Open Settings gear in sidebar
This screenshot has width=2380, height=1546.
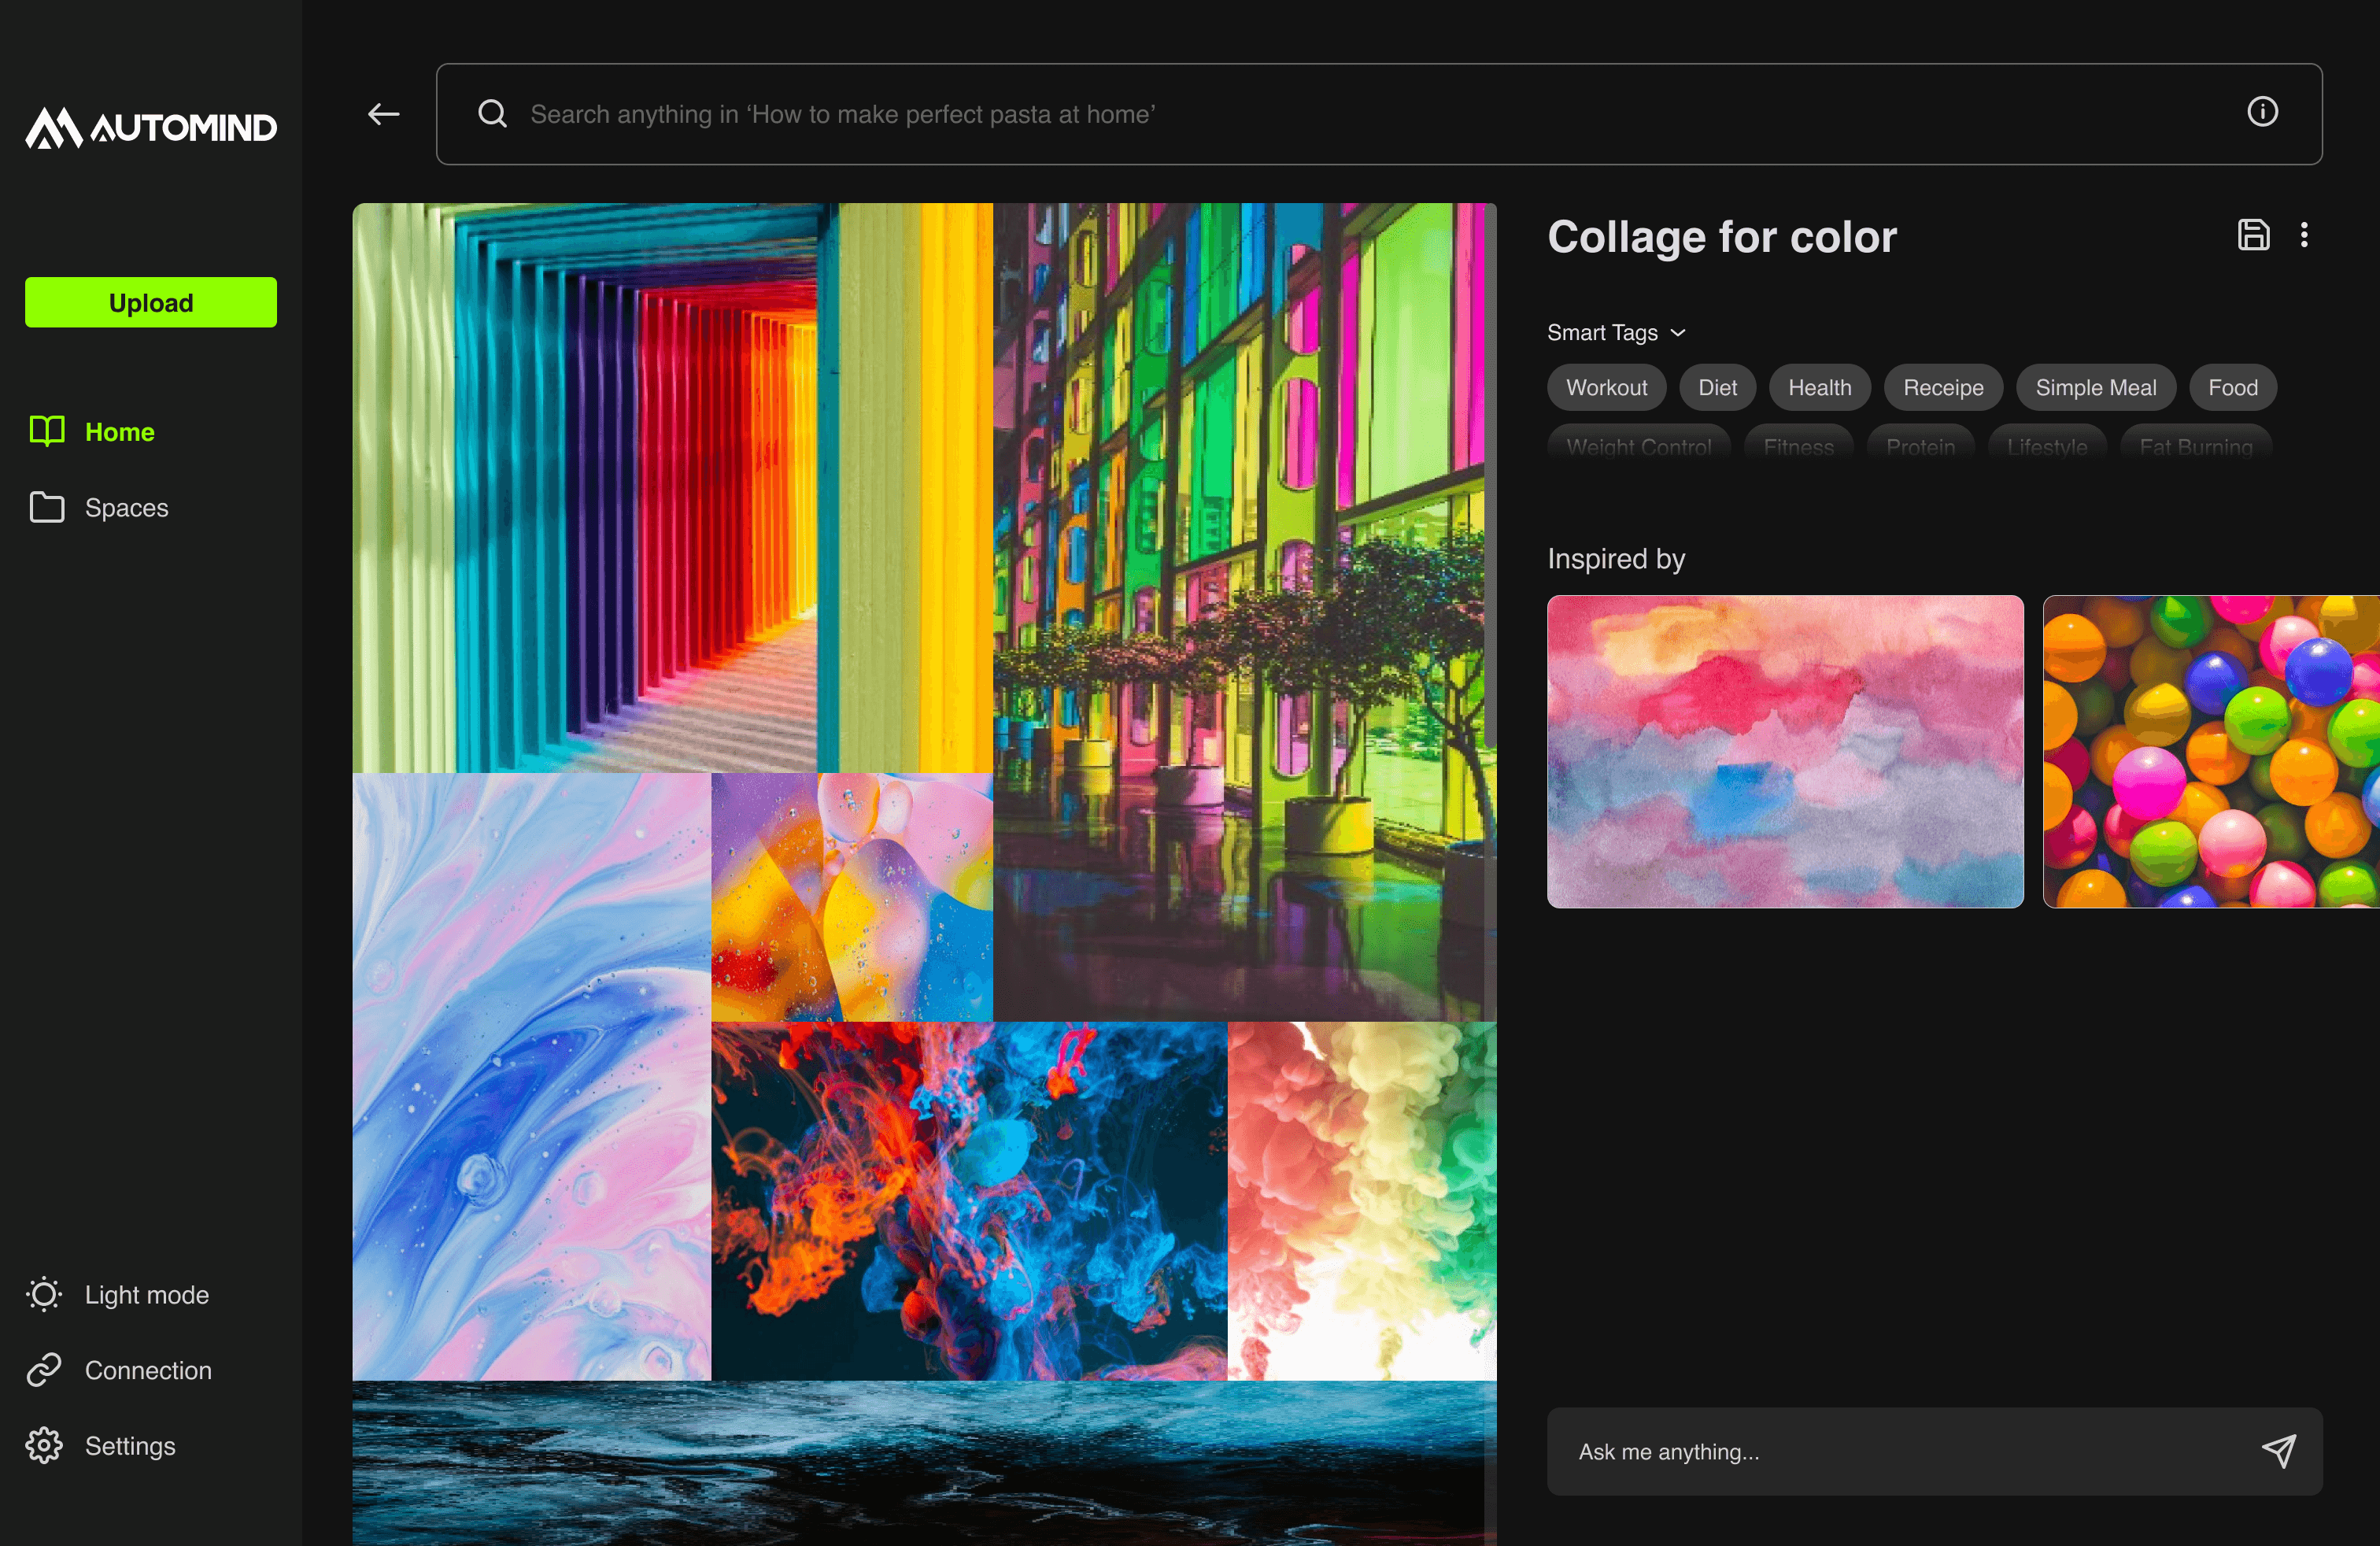coord(44,1446)
